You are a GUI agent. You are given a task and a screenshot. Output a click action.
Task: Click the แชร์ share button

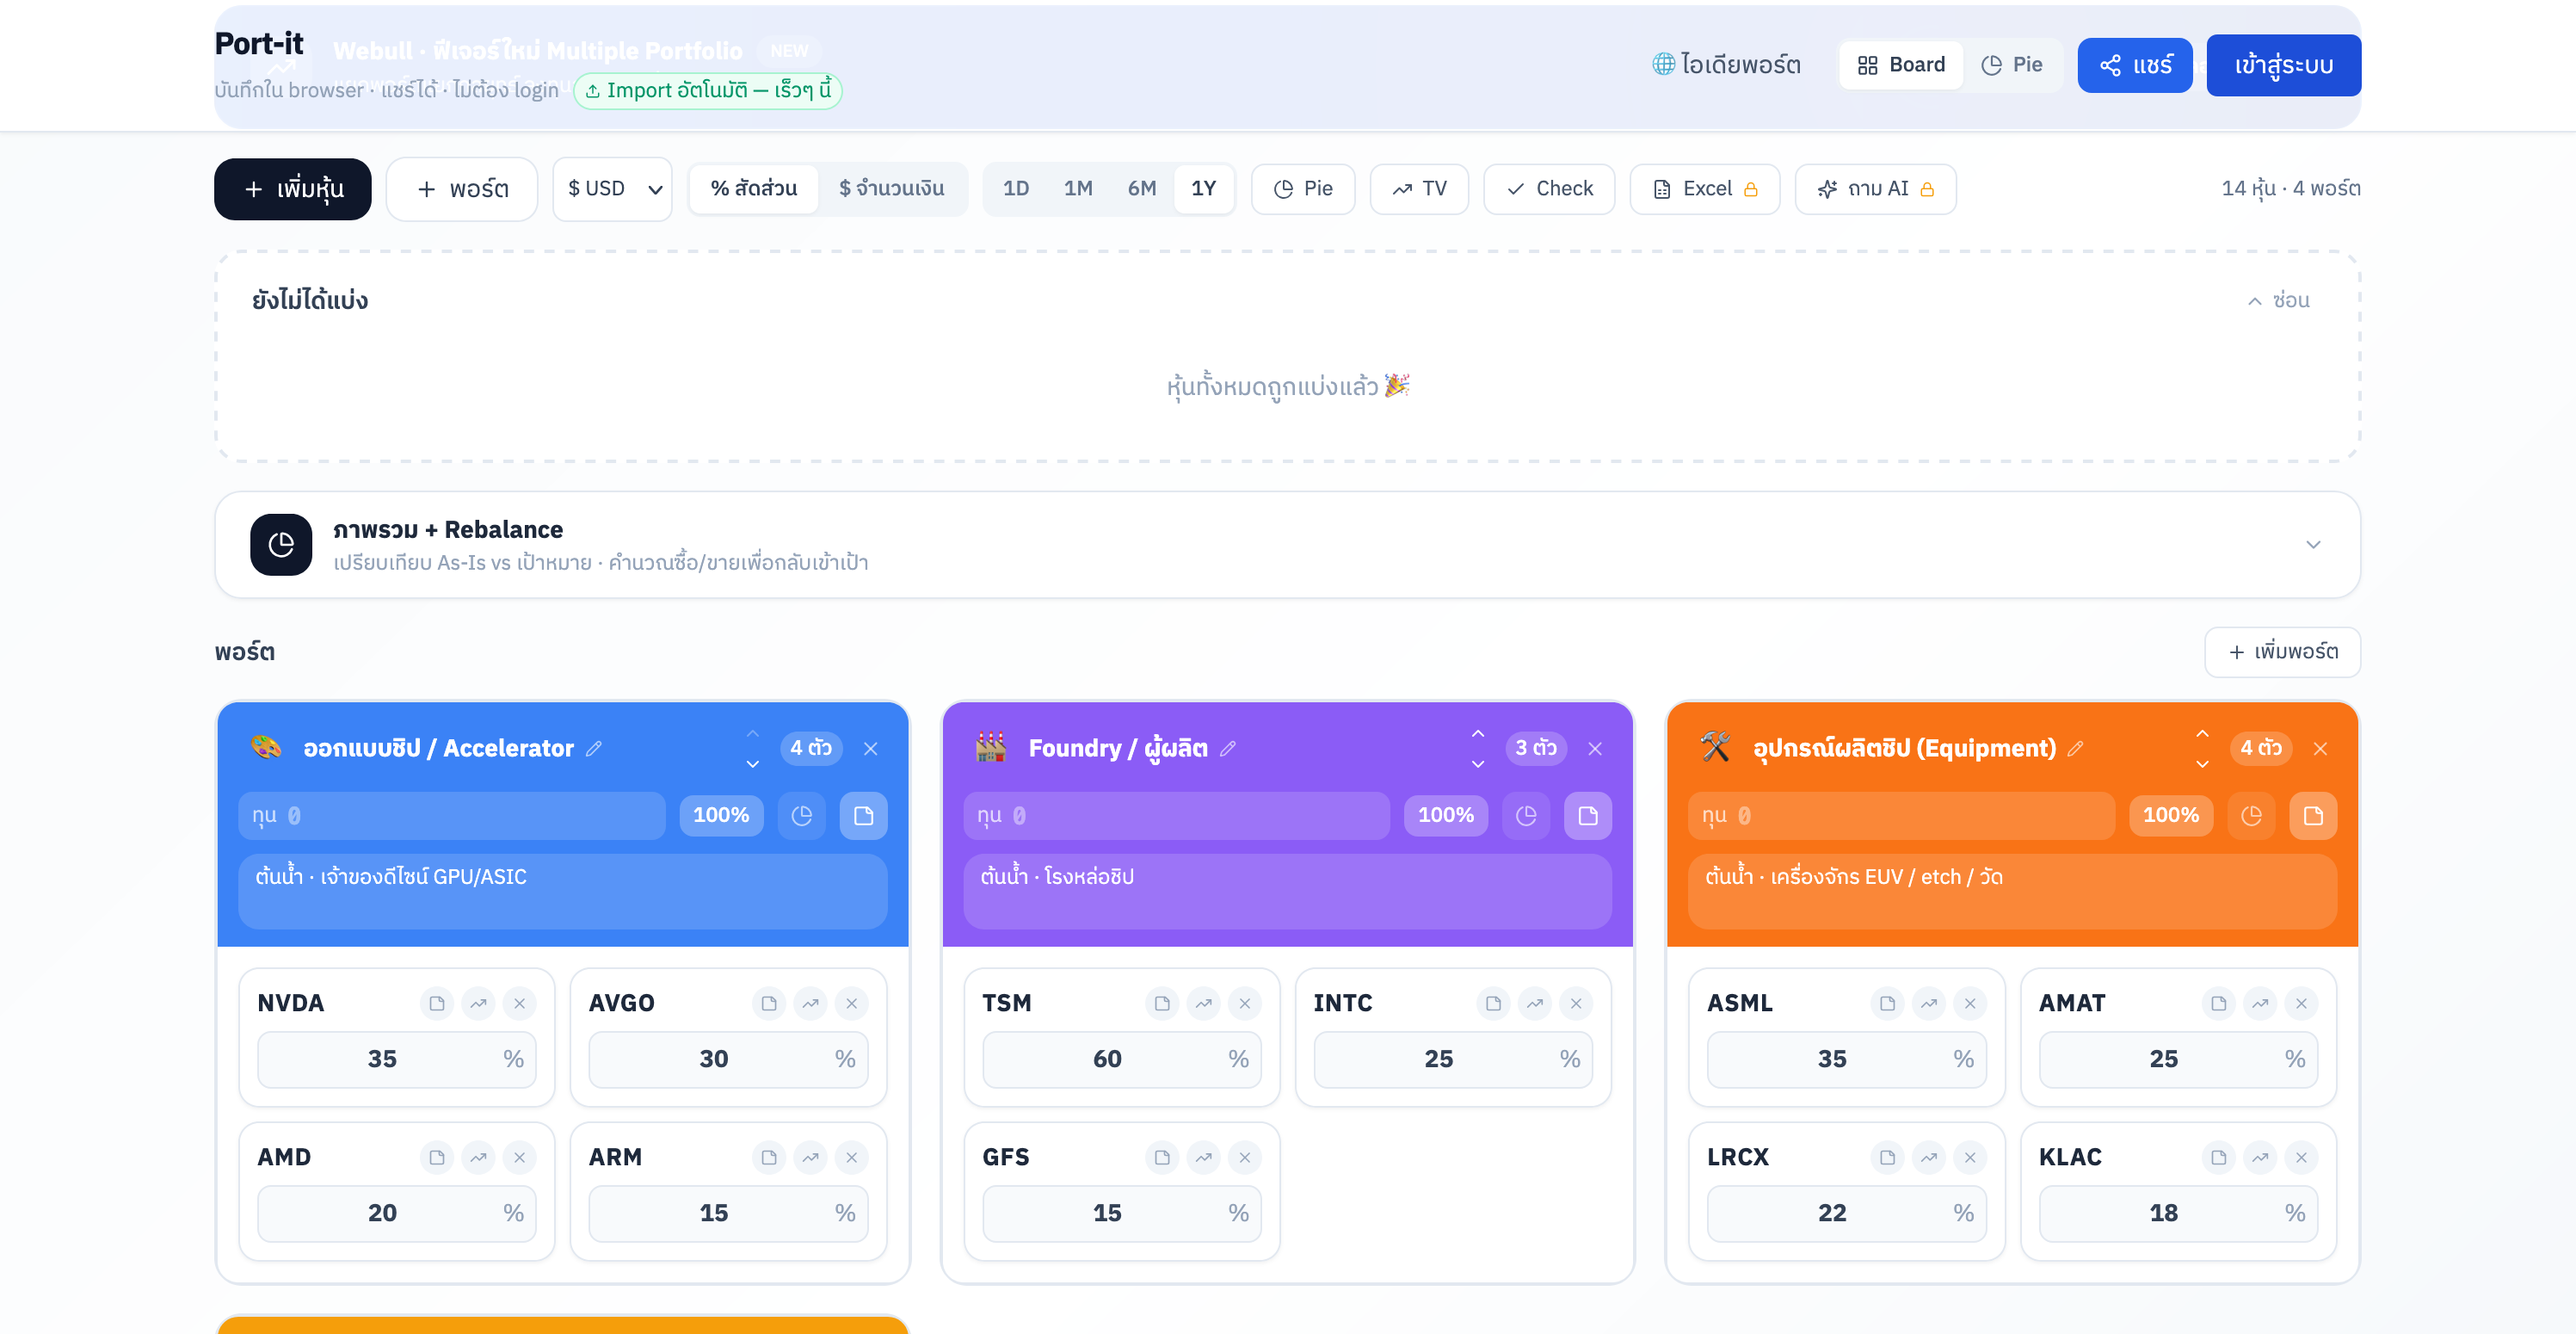tap(2135, 65)
